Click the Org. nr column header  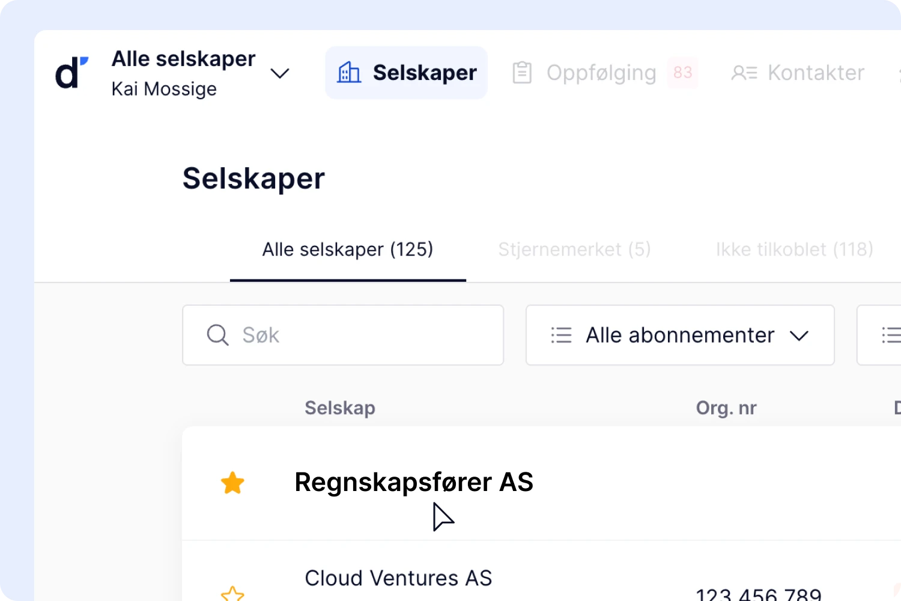[726, 408]
